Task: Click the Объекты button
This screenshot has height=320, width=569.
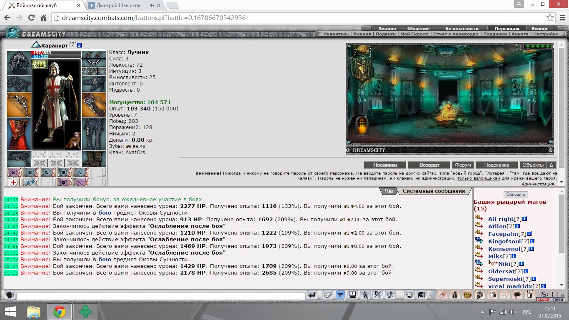Action: (x=533, y=165)
